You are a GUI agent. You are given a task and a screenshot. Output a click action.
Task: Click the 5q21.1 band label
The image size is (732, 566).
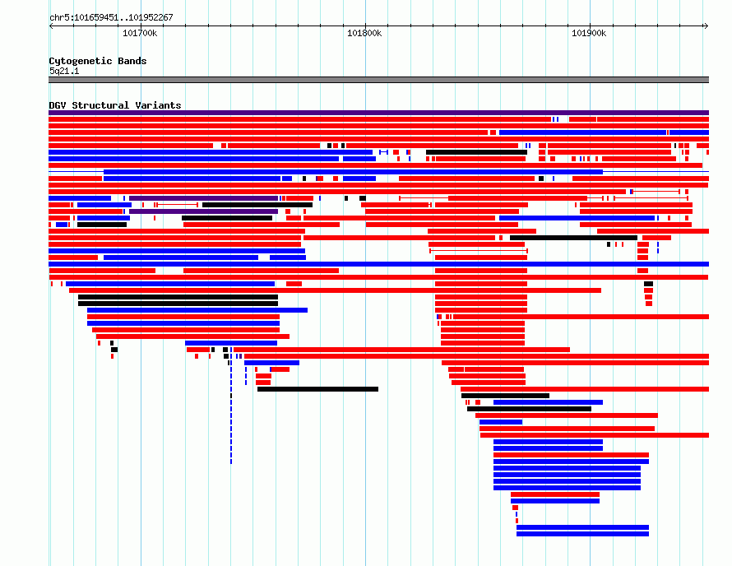(x=64, y=71)
